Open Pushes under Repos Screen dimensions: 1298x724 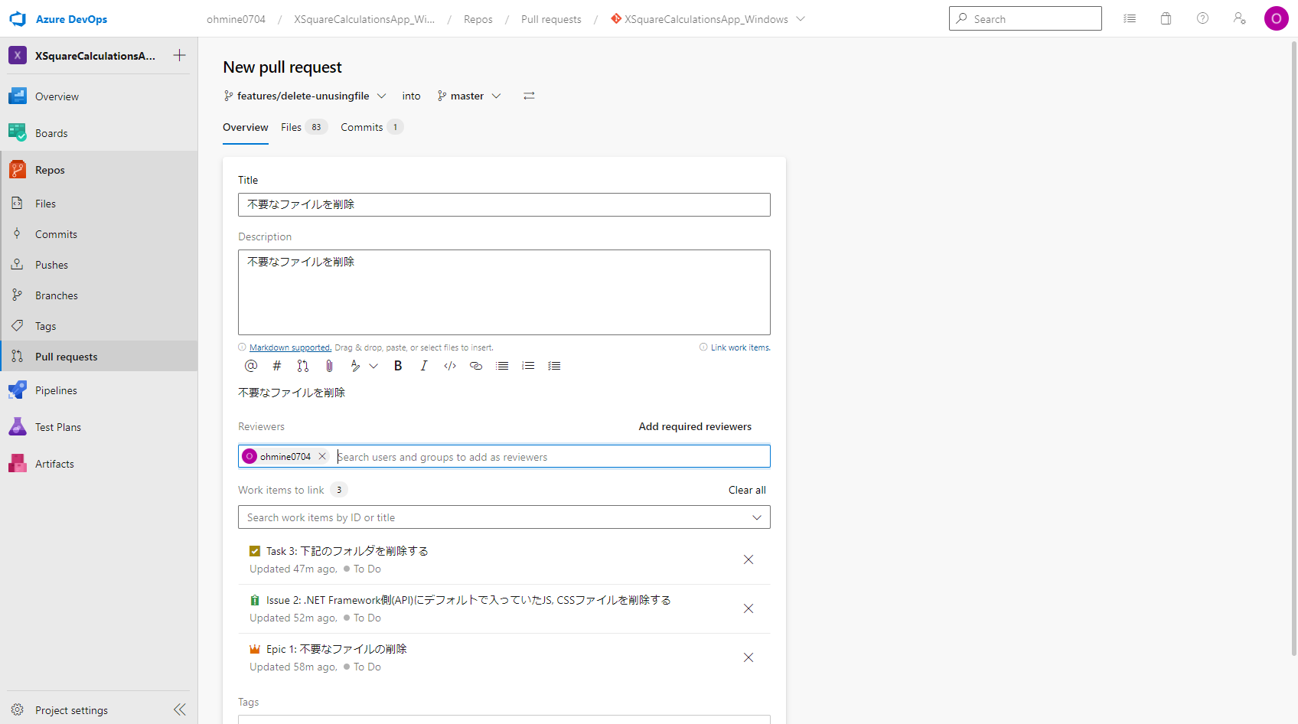coord(99,265)
